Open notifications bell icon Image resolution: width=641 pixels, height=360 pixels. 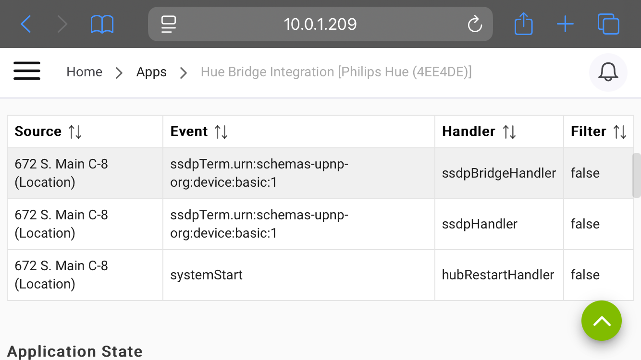point(608,72)
